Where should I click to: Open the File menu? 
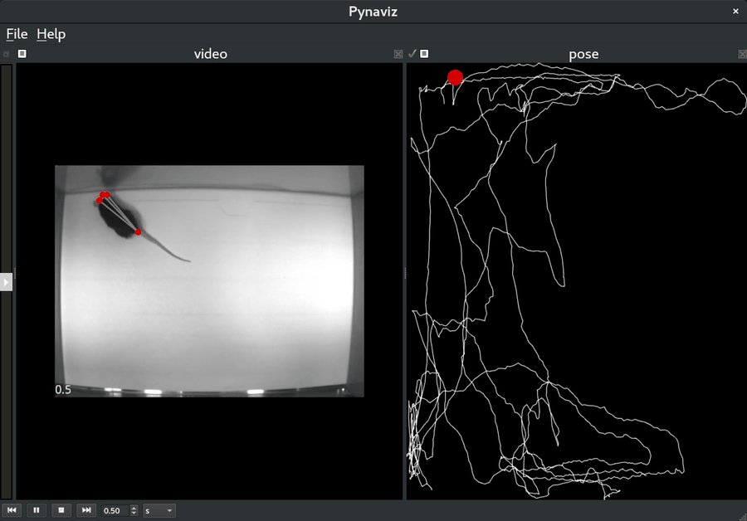17,34
